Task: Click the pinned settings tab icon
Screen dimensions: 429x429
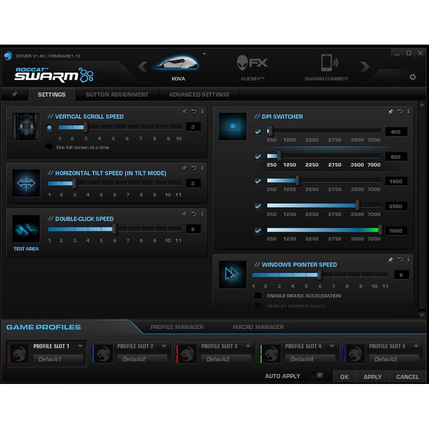Action: pos(15,94)
